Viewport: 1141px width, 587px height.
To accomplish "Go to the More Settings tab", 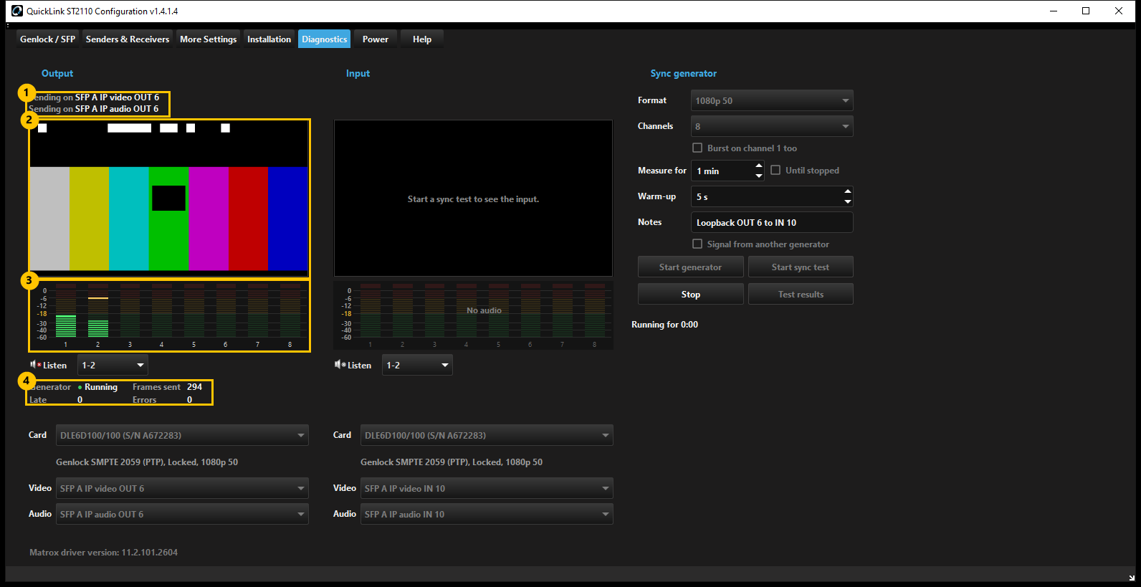I will [x=208, y=39].
